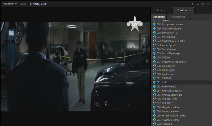Select channel 083. КИНОМИКС
The image size is (212, 126).
click(182, 87)
